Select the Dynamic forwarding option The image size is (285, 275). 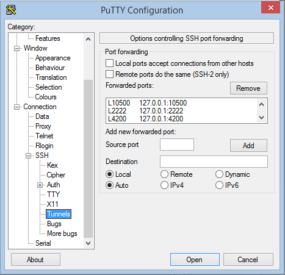point(219,174)
